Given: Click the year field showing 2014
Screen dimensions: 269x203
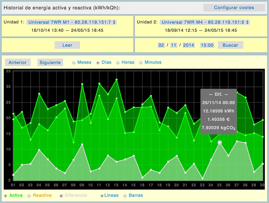Looking at the screenshot, I should click(x=188, y=45).
